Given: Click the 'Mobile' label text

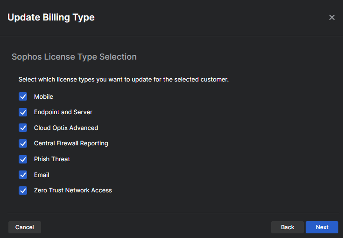Looking at the screenshot, I should [43, 97].
